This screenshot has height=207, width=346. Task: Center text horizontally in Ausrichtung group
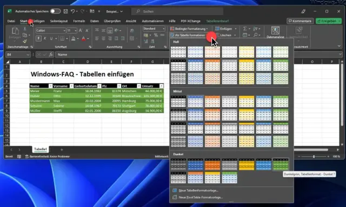[103, 38]
